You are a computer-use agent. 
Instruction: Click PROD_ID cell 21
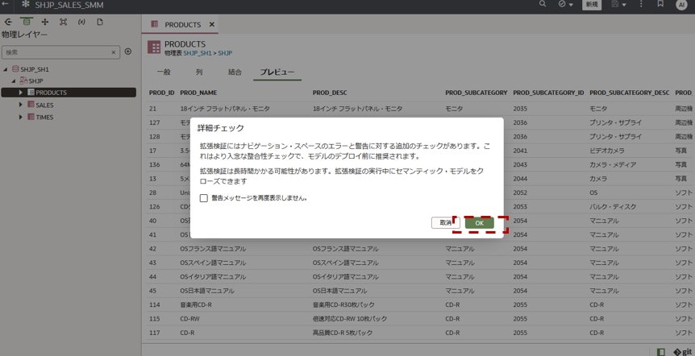coord(153,109)
